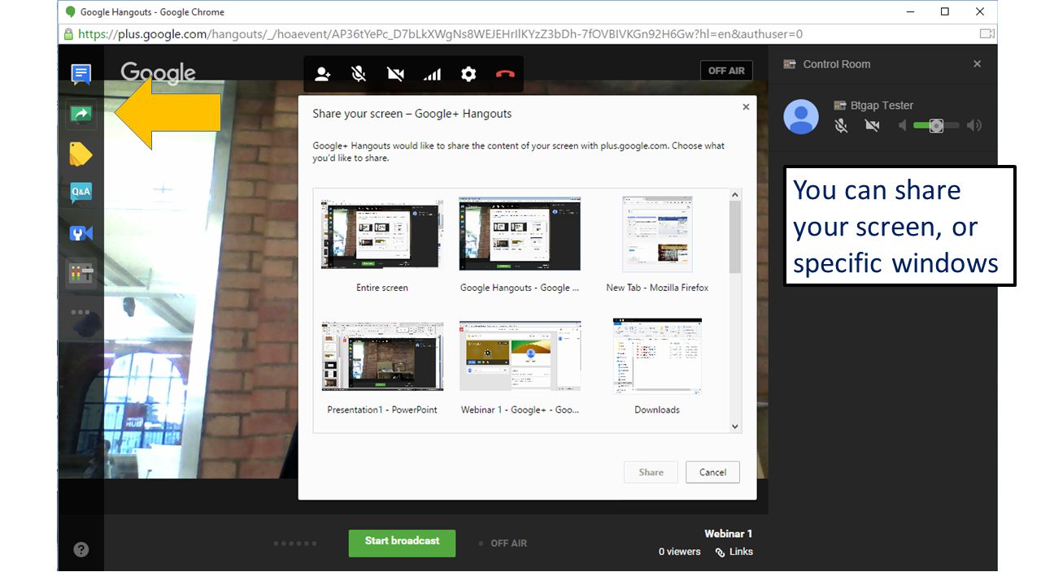Click the dialog scrollbar up arrow

[x=735, y=195]
